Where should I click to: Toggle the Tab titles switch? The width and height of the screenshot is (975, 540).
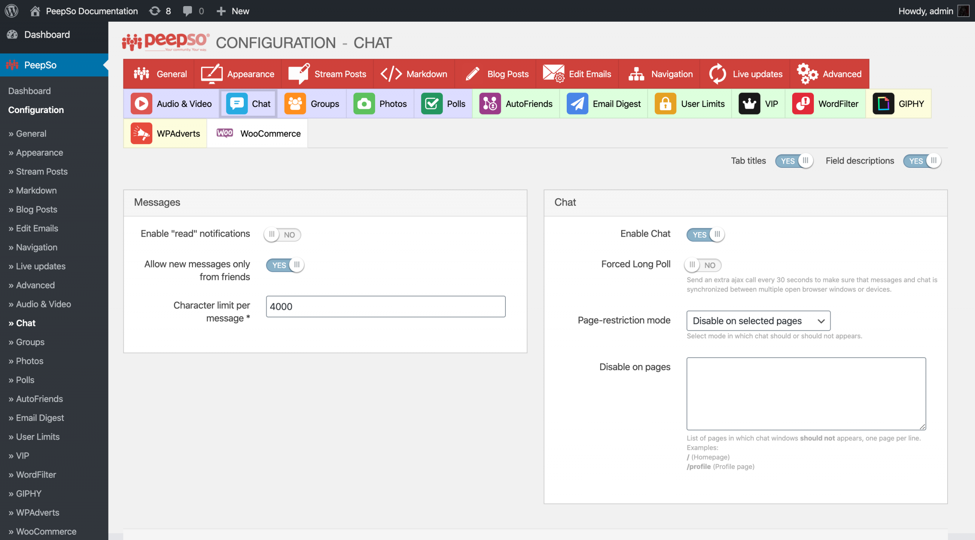click(794, 161)
